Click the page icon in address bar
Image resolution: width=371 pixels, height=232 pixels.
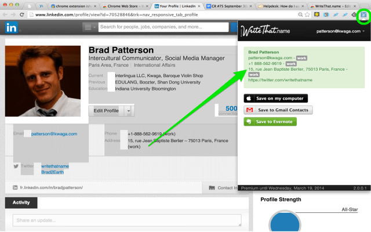click(x=31, y=14)
